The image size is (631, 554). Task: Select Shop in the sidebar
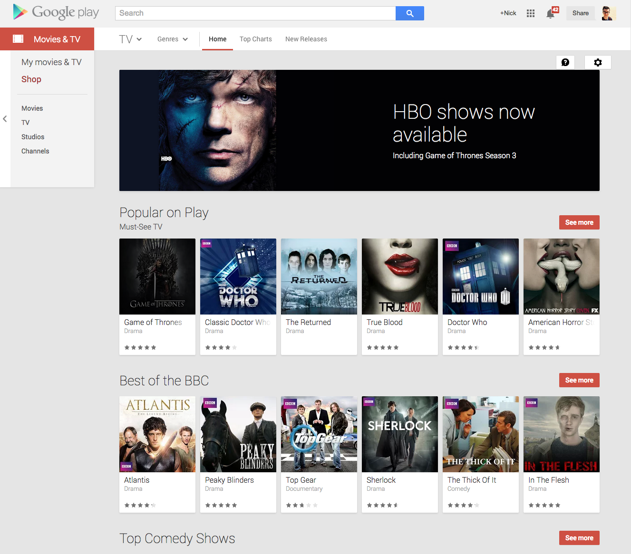click(x=31, y=79)
